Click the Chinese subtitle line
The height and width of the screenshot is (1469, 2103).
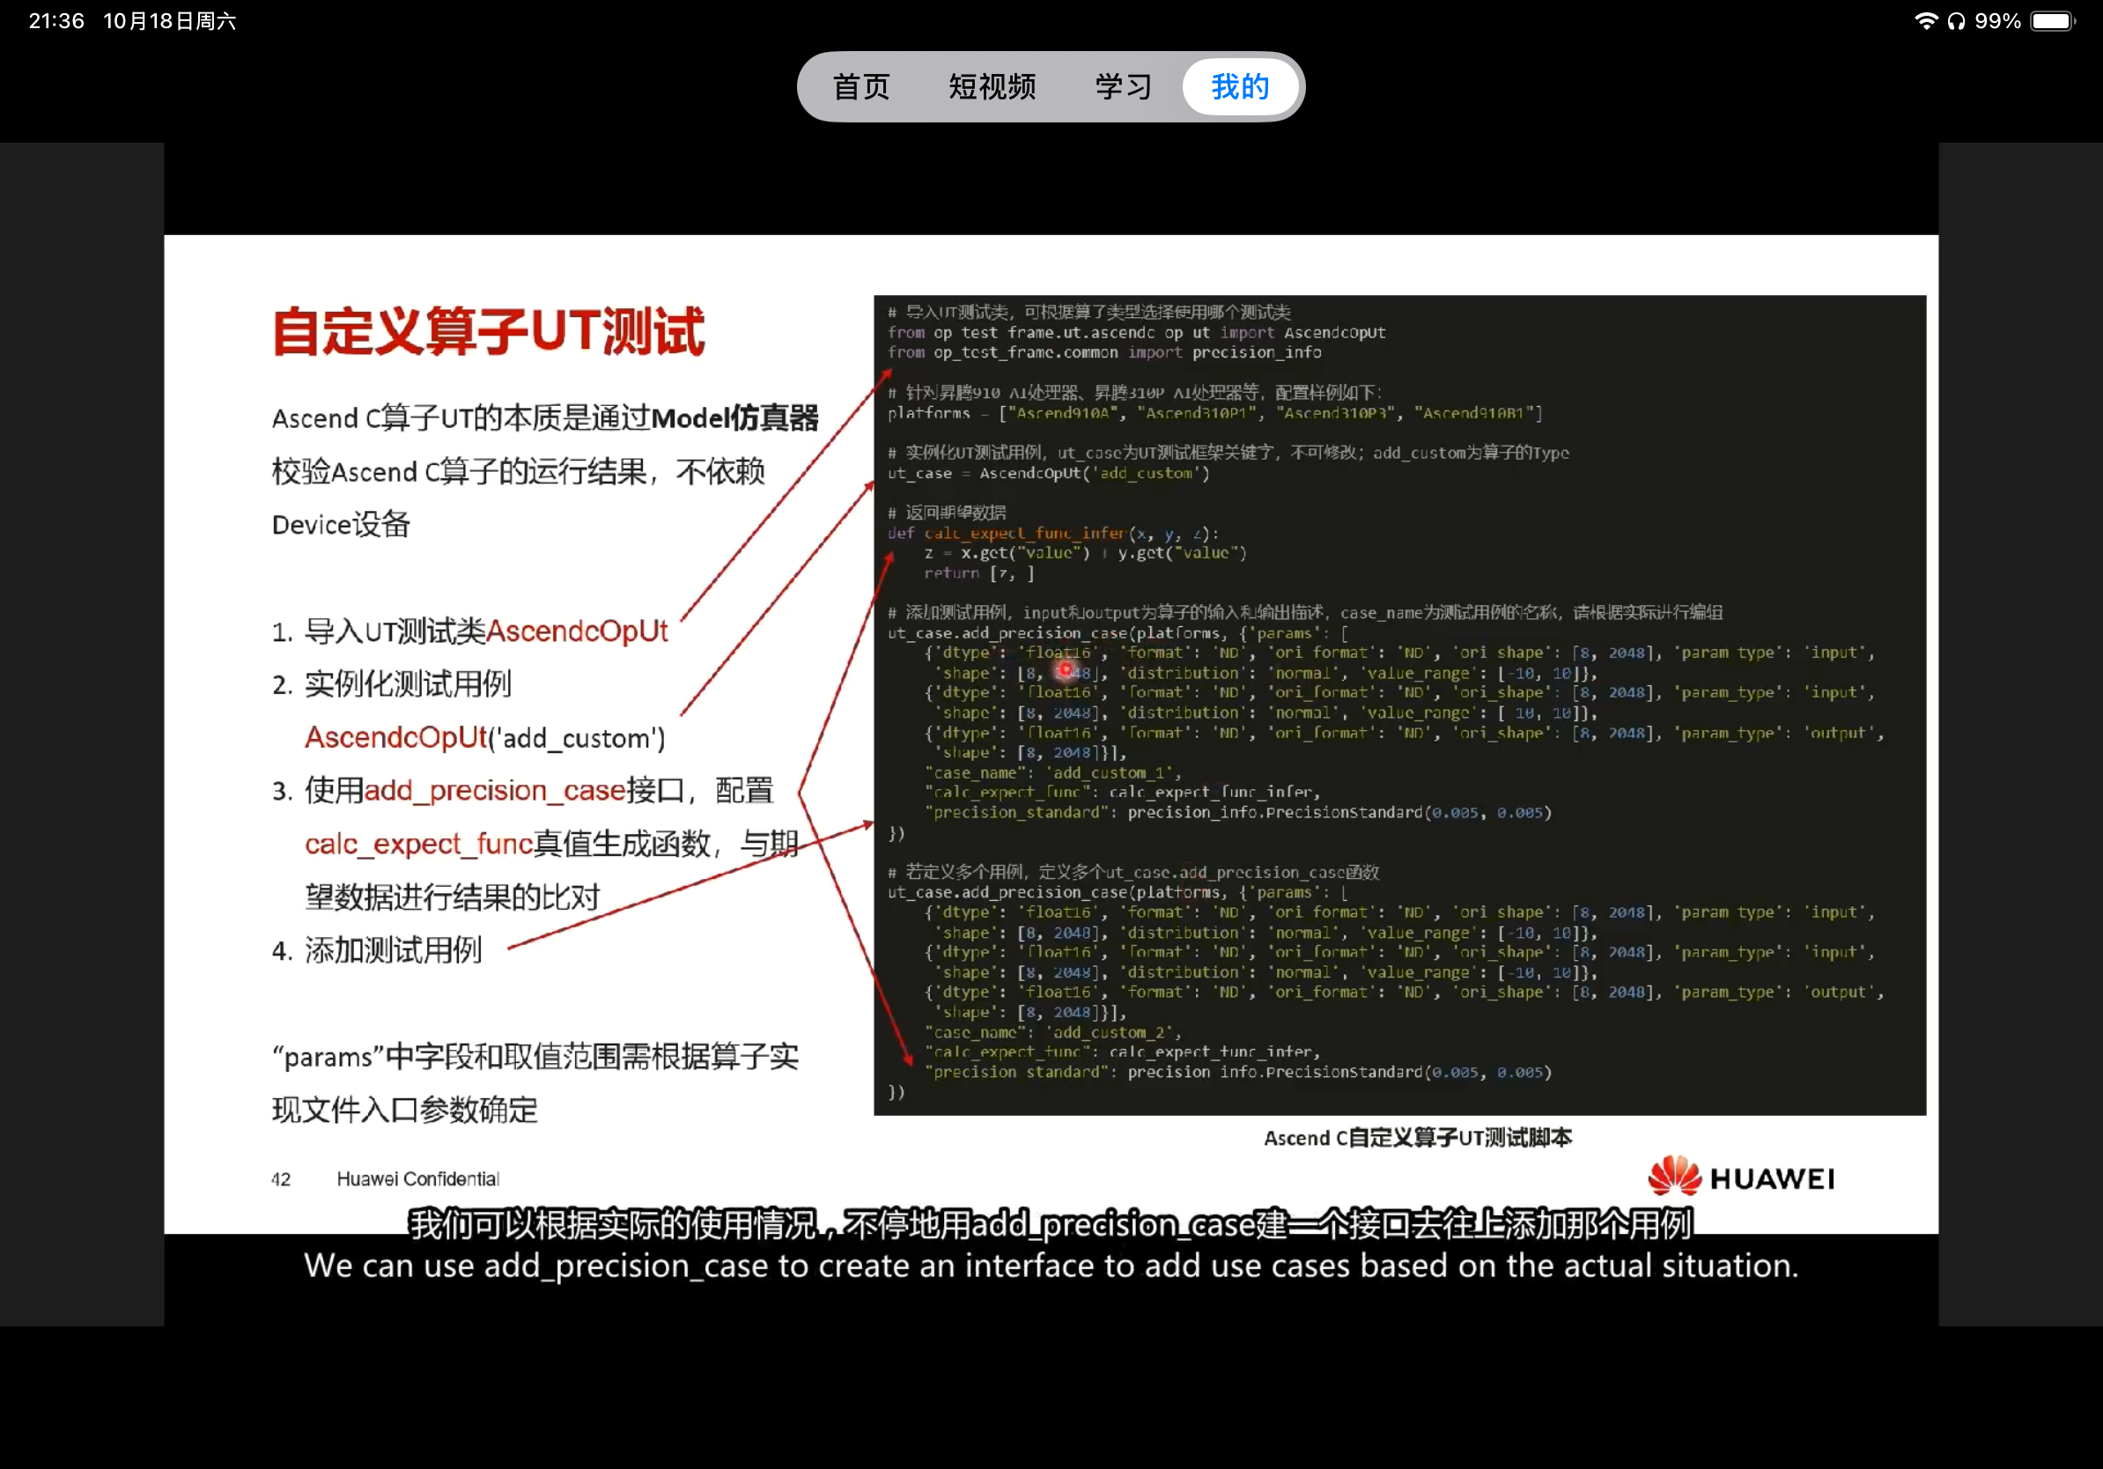(1051, 1223)
